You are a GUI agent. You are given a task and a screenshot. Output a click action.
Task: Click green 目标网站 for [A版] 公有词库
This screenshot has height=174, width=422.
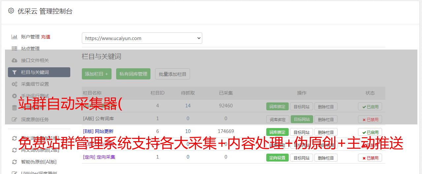[302, 119]
